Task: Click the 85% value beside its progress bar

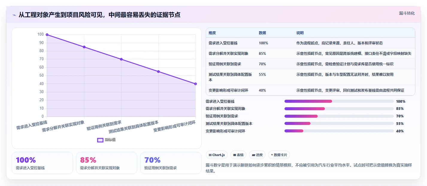Action: coord(400,109)
